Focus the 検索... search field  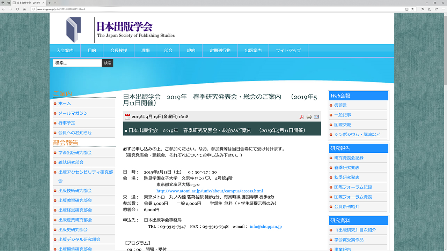[77, 63]
